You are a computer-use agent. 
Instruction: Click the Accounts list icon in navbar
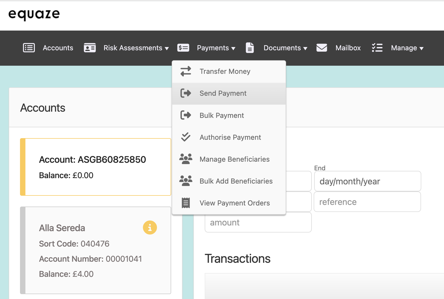coord(29,48)
